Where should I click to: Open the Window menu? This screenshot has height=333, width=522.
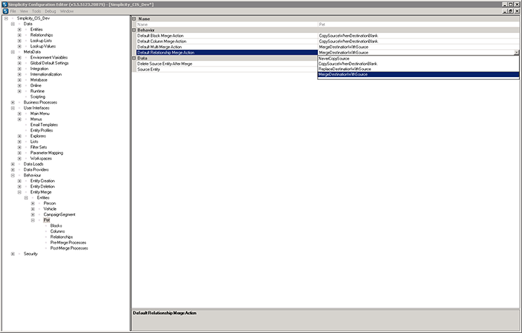click(67, 11)
